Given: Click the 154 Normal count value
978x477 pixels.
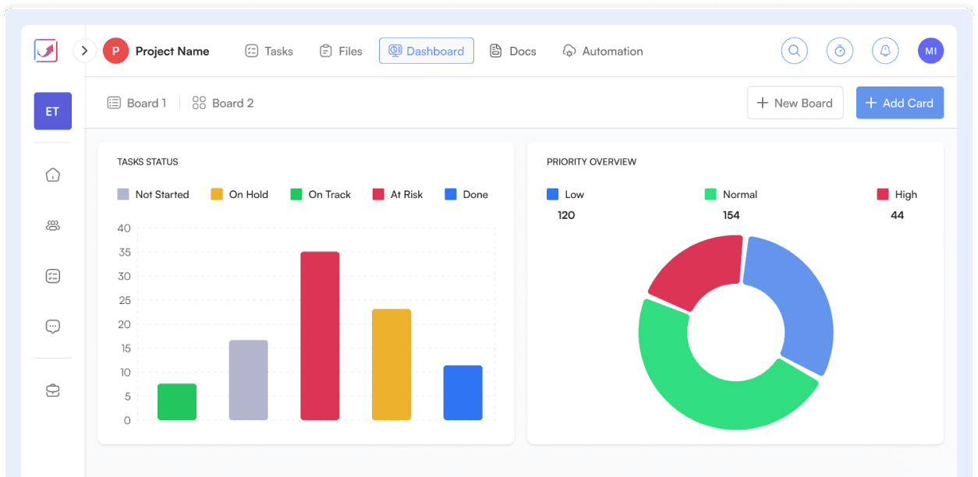Looking at the screenshot, I should pos(731,215).
